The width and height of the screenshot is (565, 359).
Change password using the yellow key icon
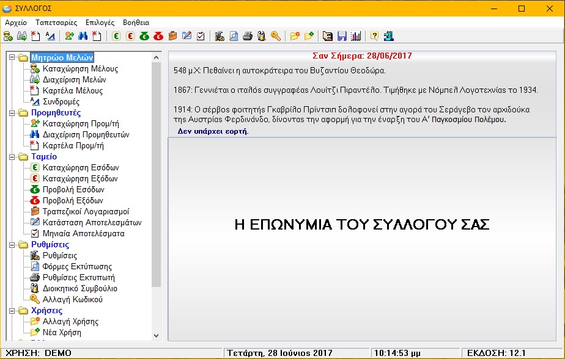(x=276, y=35)
